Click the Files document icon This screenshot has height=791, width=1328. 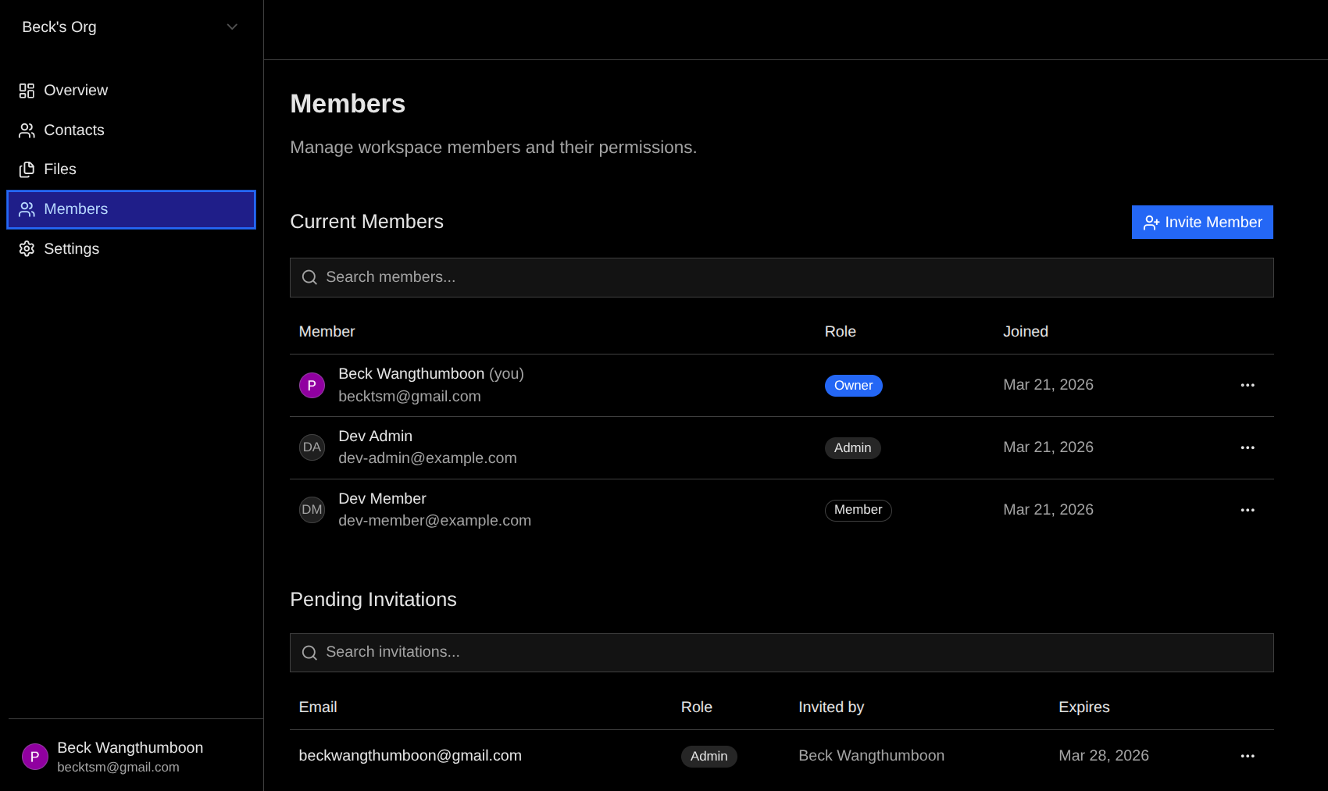point(27,169)
